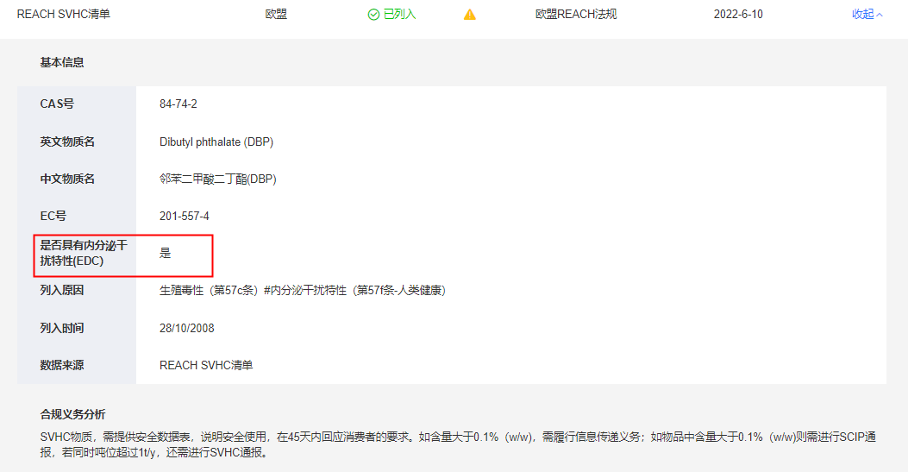Click the 已列入 status text
This screenshot has height=472, width=908.
pyautogui.click(x=399, y=15)
